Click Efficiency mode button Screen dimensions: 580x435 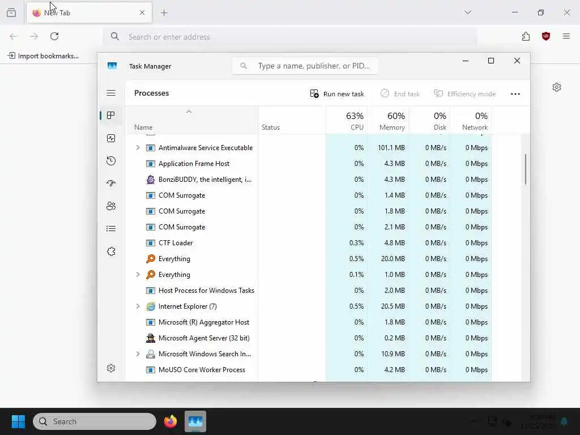pyautogui.click(x=464, y=94)
